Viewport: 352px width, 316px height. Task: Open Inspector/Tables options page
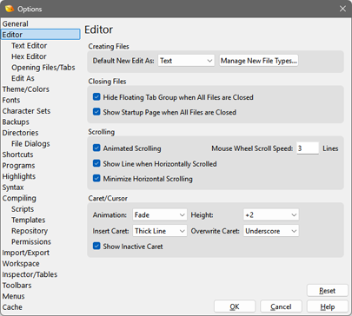tap(30, 274)
